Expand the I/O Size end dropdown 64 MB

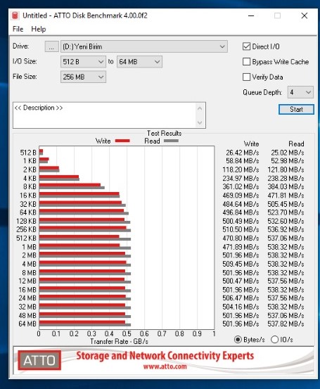[139, 62]
